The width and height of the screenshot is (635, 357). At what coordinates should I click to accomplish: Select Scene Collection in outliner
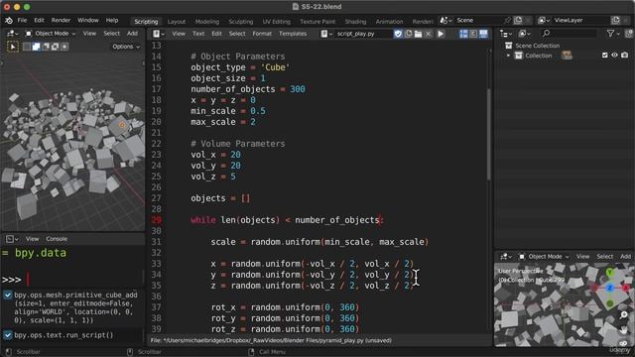point(537,46)
